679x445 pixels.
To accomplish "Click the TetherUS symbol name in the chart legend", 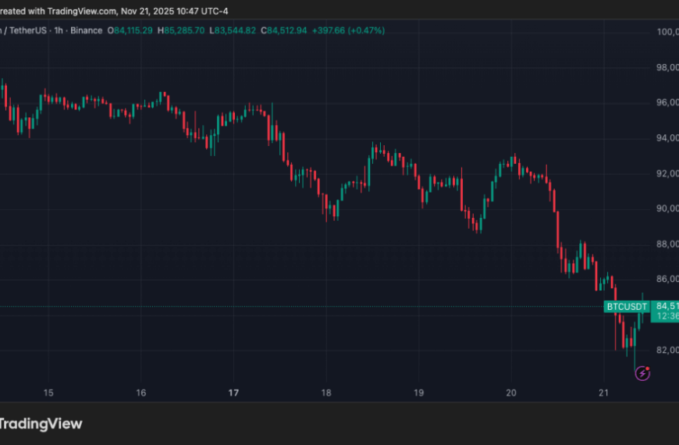I will [x=28, y=30].
